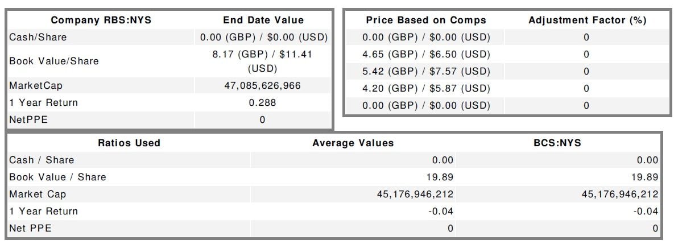Click the Net PPE label in Ratios Used table
This screenshot has height=244, width=674.
(x=30, y=229)
